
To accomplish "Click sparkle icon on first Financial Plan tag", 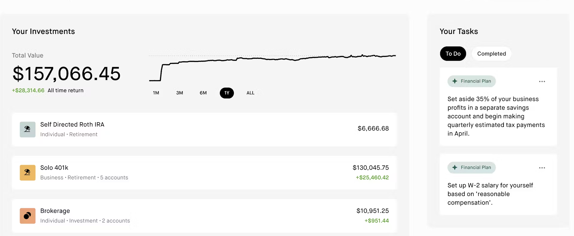I will tap(455, 81).
